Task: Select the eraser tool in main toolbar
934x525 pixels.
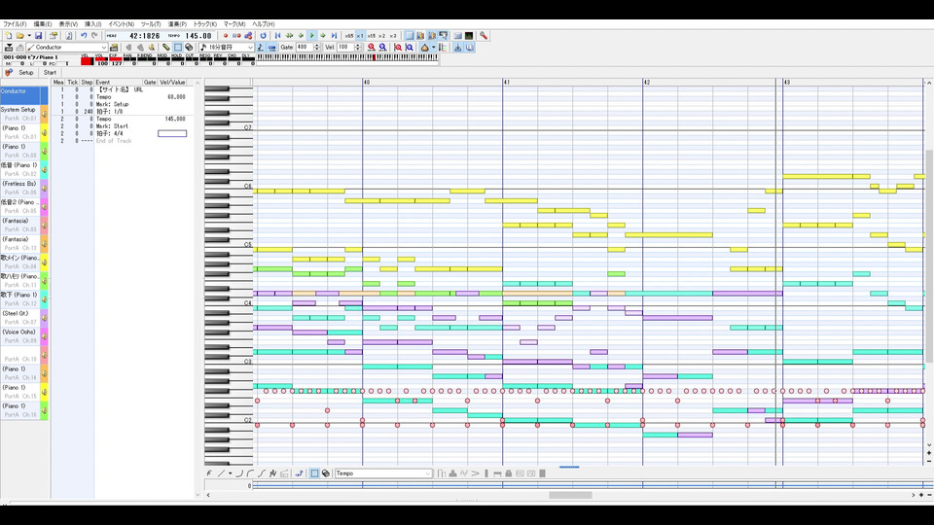Action: point(189,47)
